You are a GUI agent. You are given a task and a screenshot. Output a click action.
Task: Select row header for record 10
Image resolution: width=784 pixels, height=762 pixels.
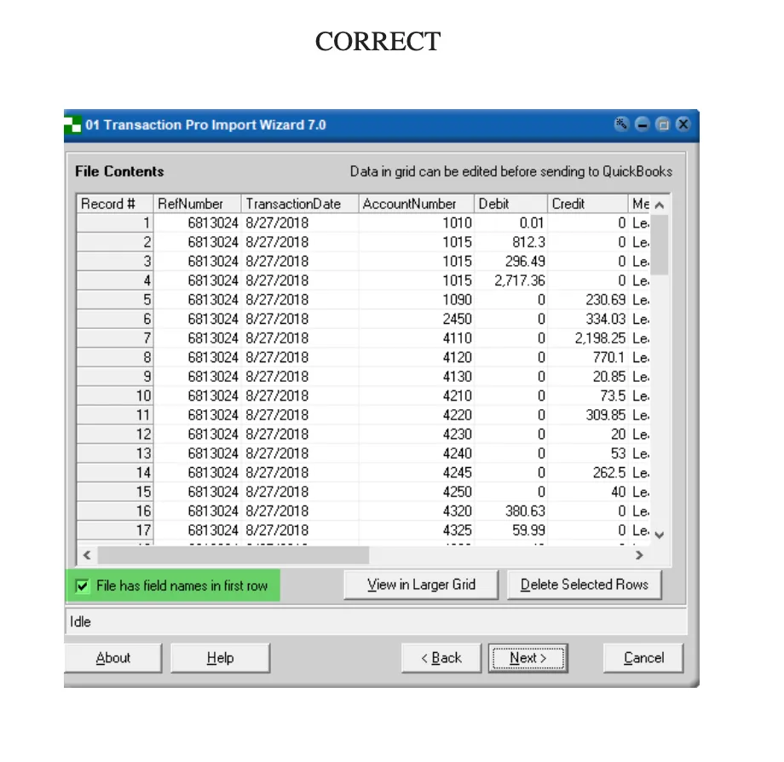115,395
